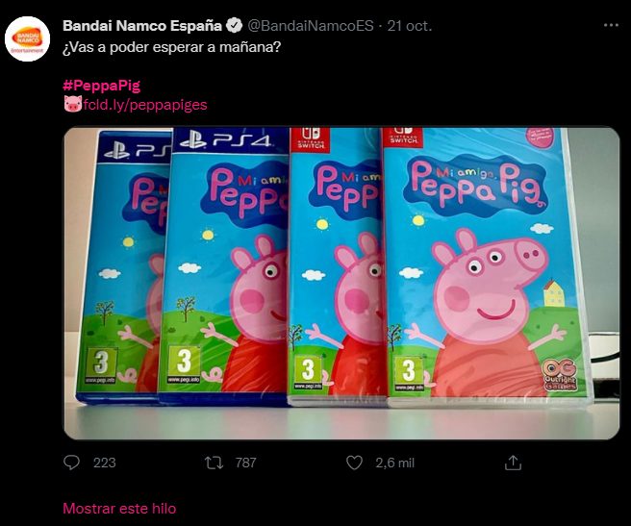Retweet using the arrows icon
Image resolution: width=631 pixels, height=526 pixels.
tap(215, 463)
